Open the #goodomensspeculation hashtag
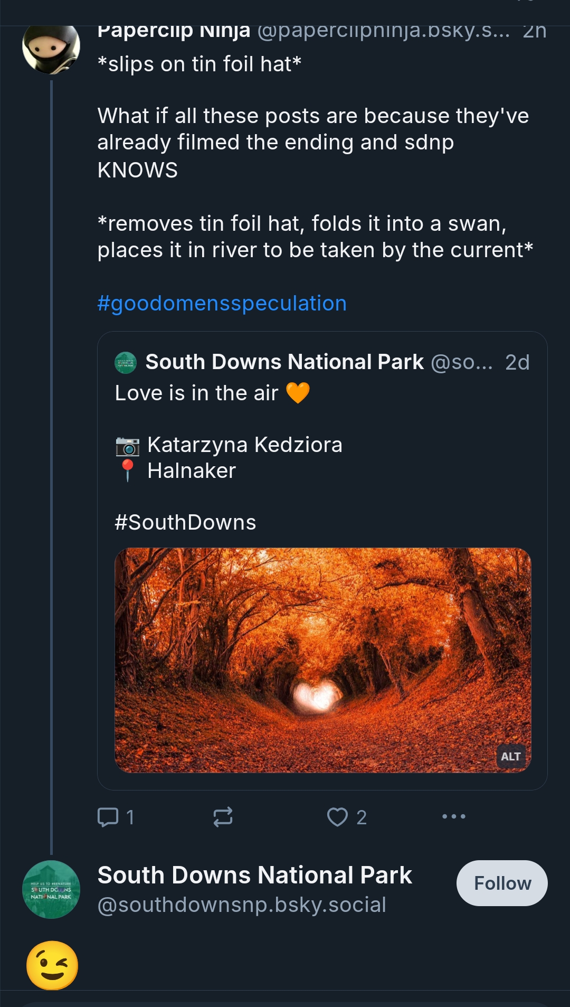570x1007 pixels. click(222, 304)
